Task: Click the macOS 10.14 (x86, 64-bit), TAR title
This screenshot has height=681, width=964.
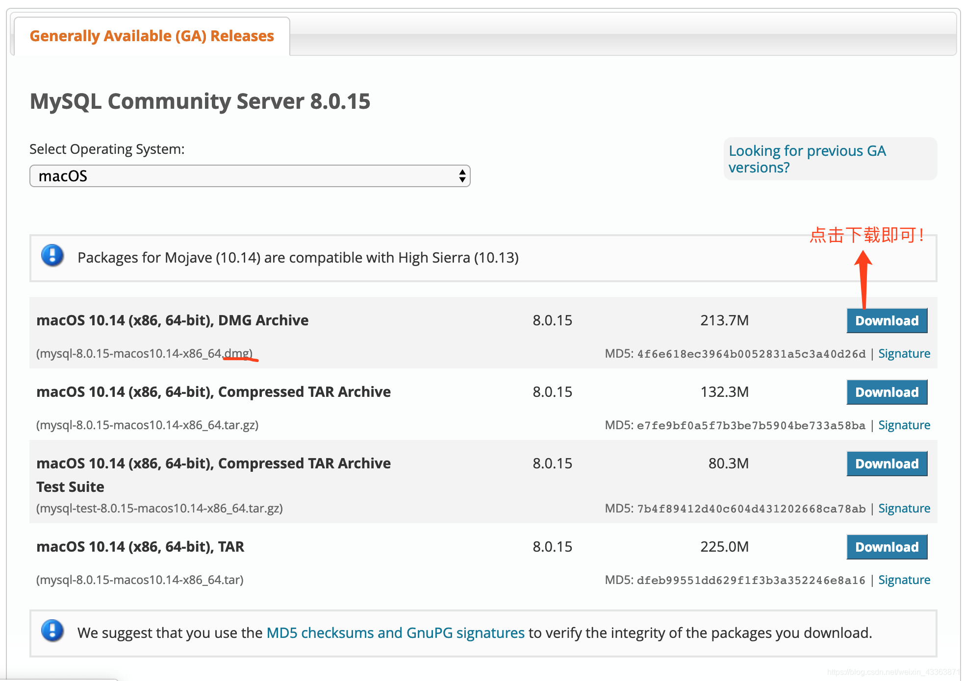Action: 140,547
